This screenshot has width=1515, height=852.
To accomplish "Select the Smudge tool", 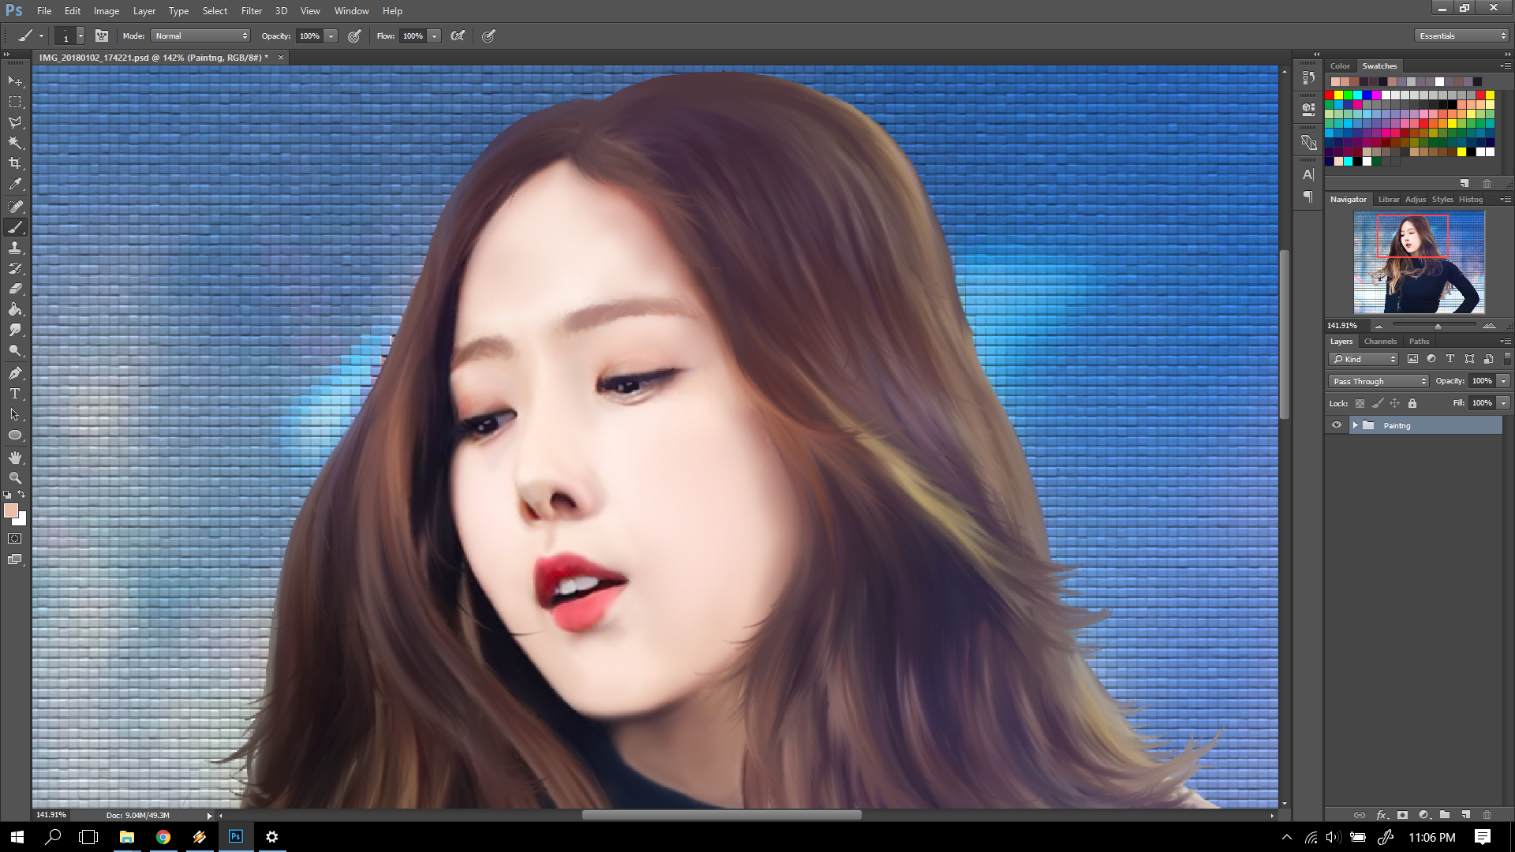I will [15, 330].
